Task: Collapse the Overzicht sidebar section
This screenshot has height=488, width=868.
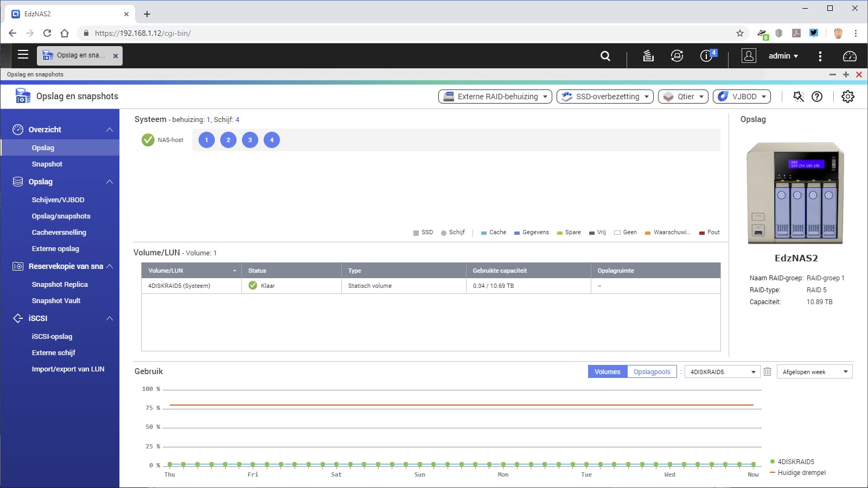Action: tap(110, 130)
